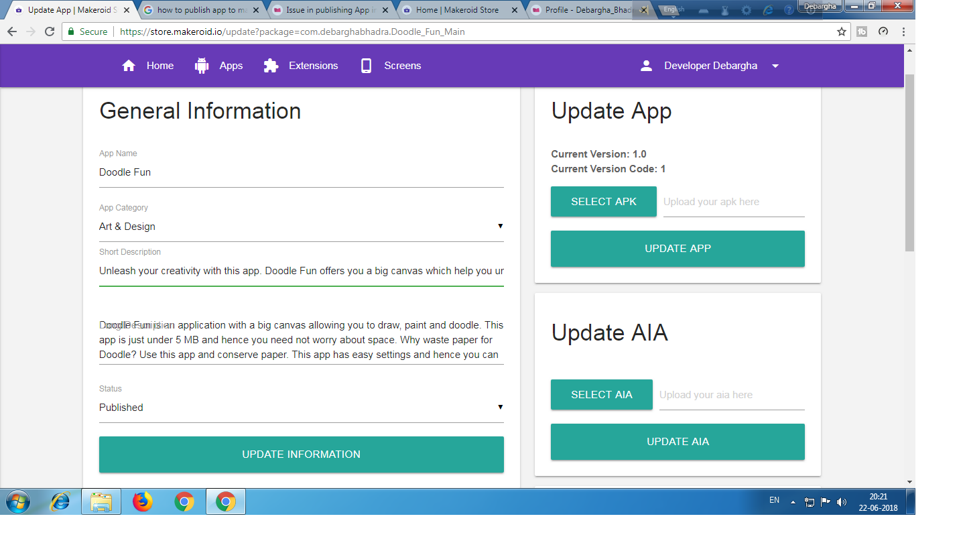This screenshot has height=543, width=965.
Task: Click the page vertical scrollbar thumb
Action: point(909,161)
